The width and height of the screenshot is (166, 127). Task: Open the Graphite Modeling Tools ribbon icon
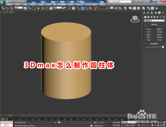click(130, 8)
